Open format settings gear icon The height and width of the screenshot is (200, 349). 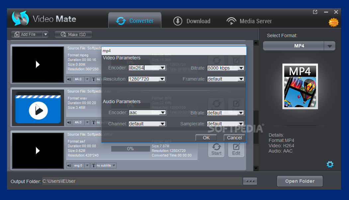pos(330,165)
